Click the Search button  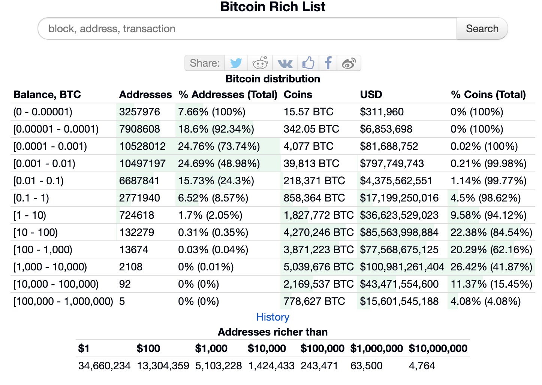tap(482, 28)
